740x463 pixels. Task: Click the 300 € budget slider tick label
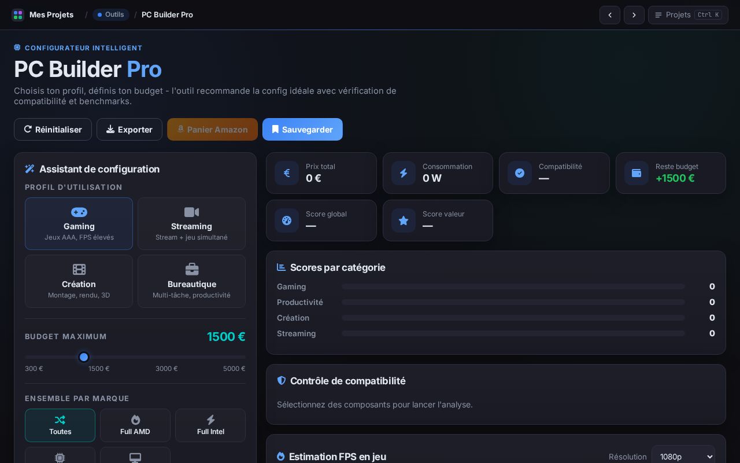tap(34, 369)
